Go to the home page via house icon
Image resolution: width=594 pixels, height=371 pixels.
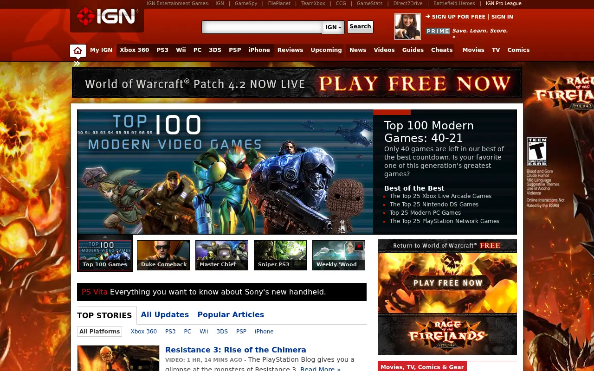[x=78, y=51]
